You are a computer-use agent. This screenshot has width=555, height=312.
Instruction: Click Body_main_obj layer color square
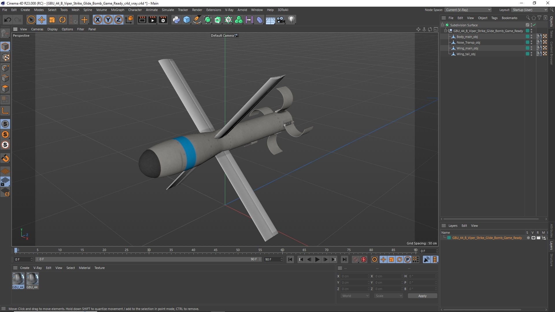point(528,37)
